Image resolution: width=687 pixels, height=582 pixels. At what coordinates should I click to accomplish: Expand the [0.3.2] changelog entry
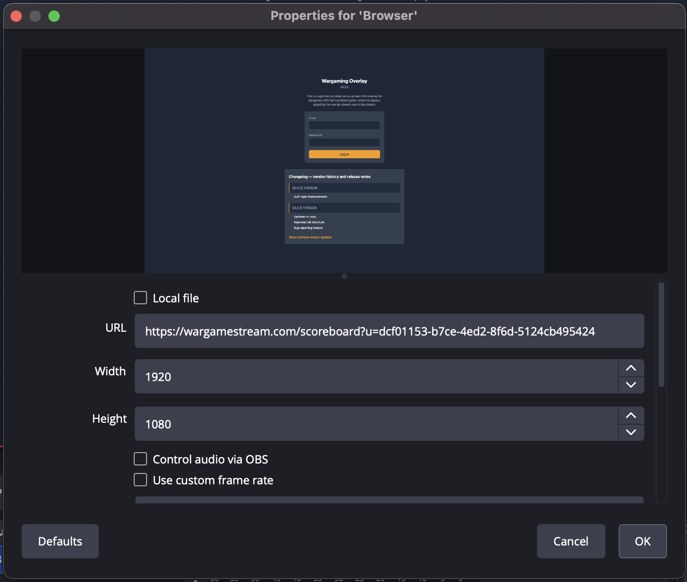tap(344, 188)
